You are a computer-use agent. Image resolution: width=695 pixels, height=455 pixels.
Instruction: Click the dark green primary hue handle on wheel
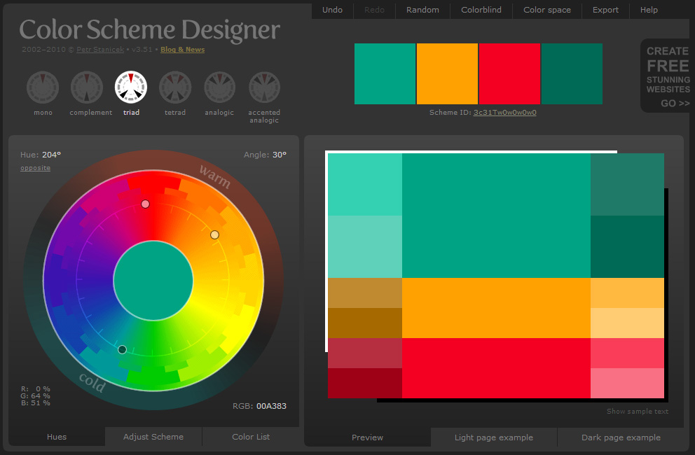[123, 349]
